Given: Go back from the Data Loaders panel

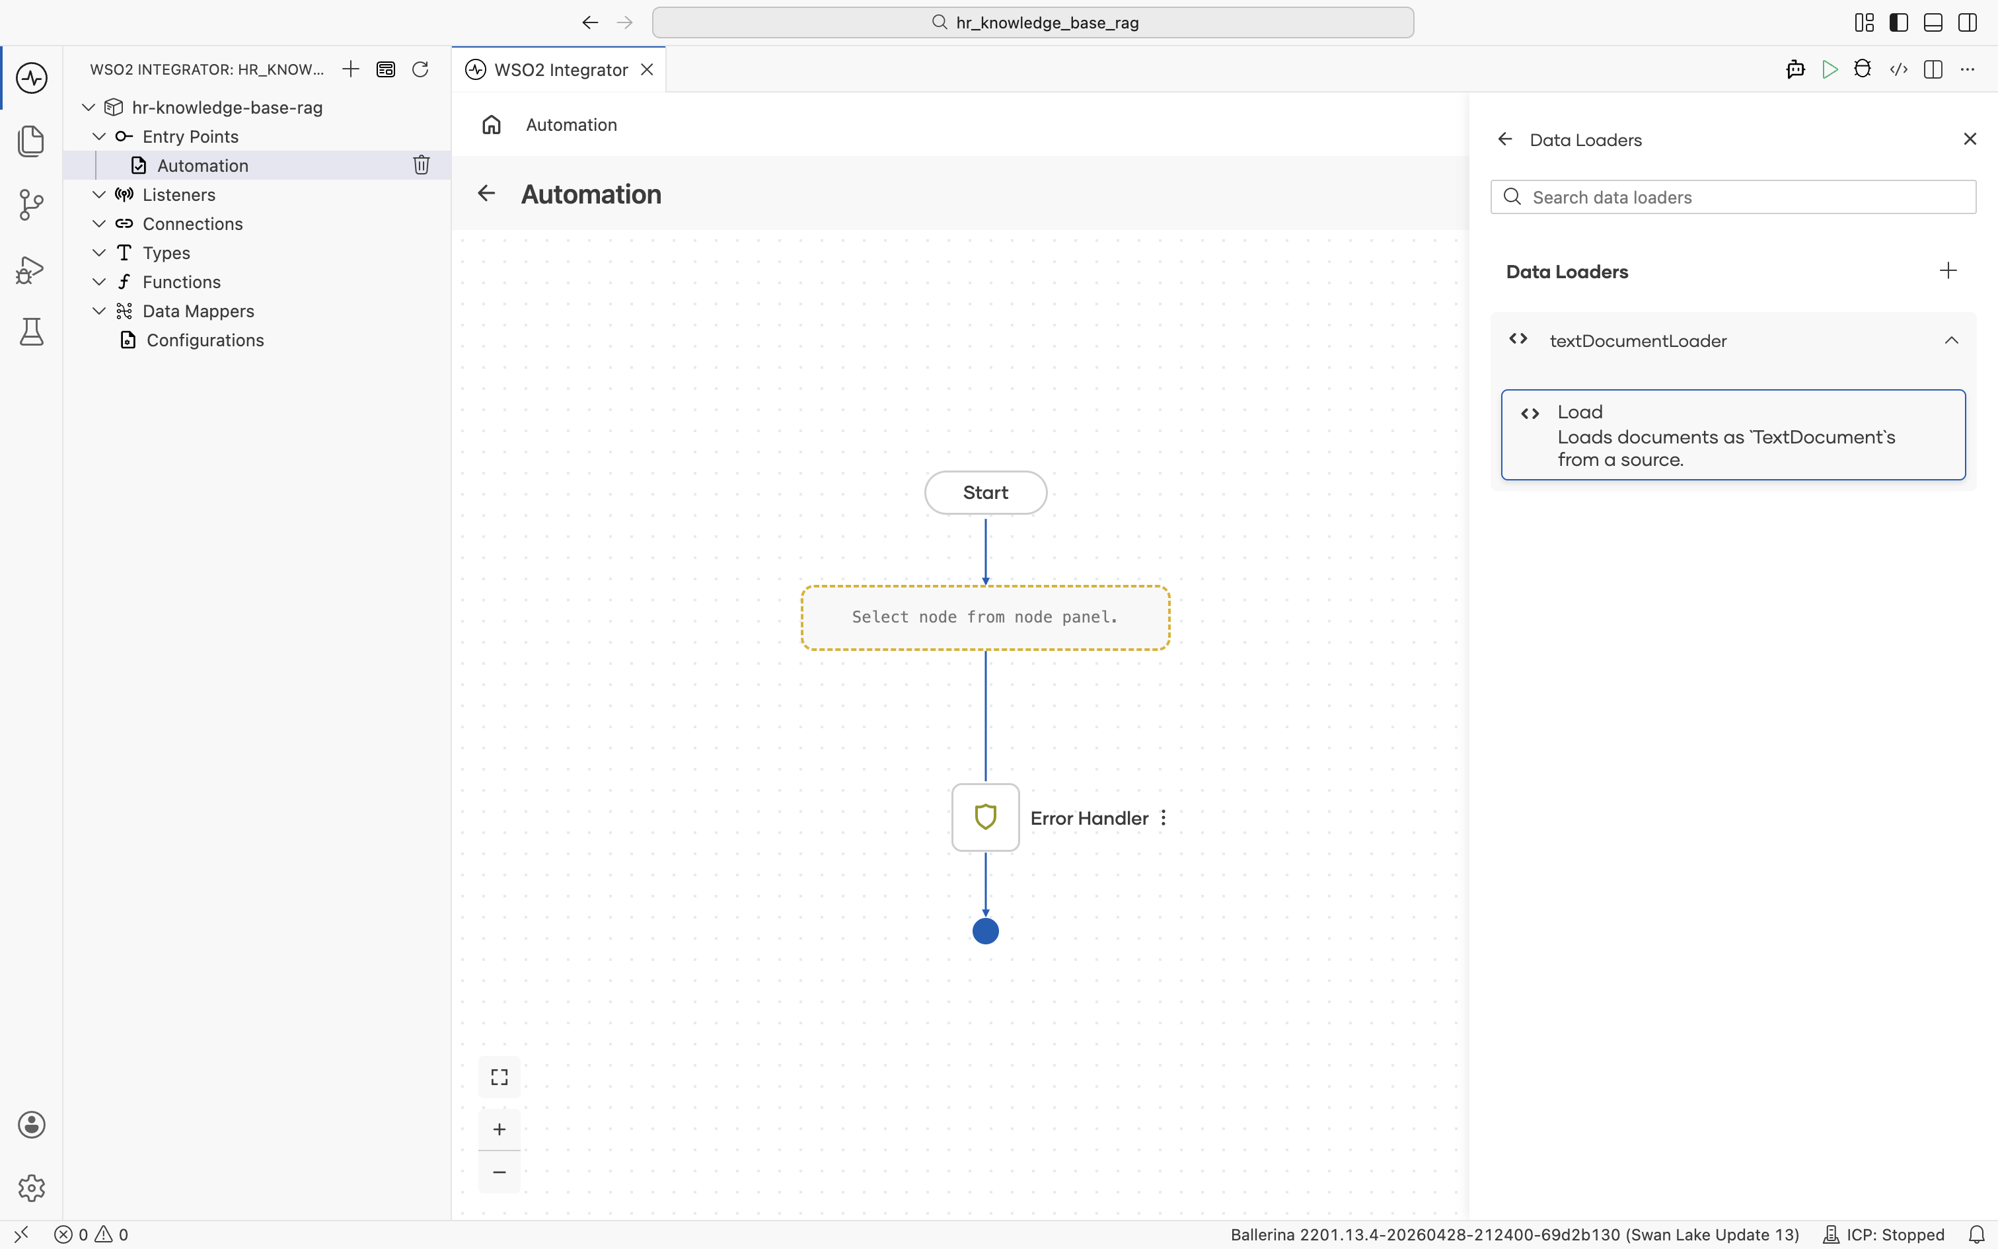Looking at the screenshot, I should pos(1505,139).
